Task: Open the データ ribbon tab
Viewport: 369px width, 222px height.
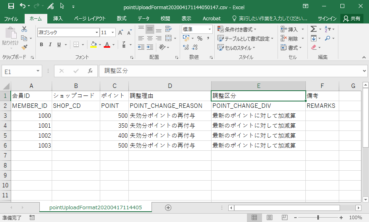Action: 144,19
